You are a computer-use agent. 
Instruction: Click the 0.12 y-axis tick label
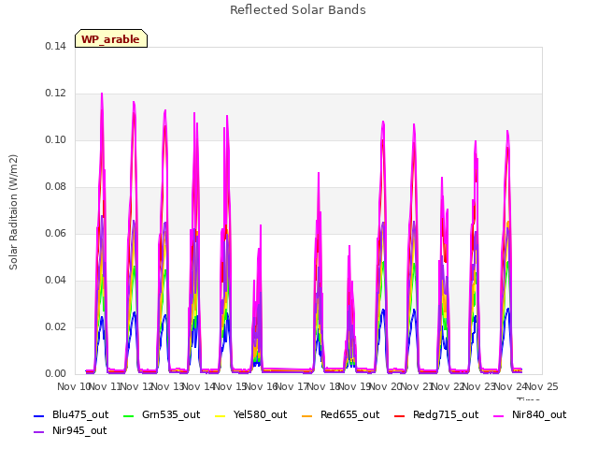[x=55, y=94]
